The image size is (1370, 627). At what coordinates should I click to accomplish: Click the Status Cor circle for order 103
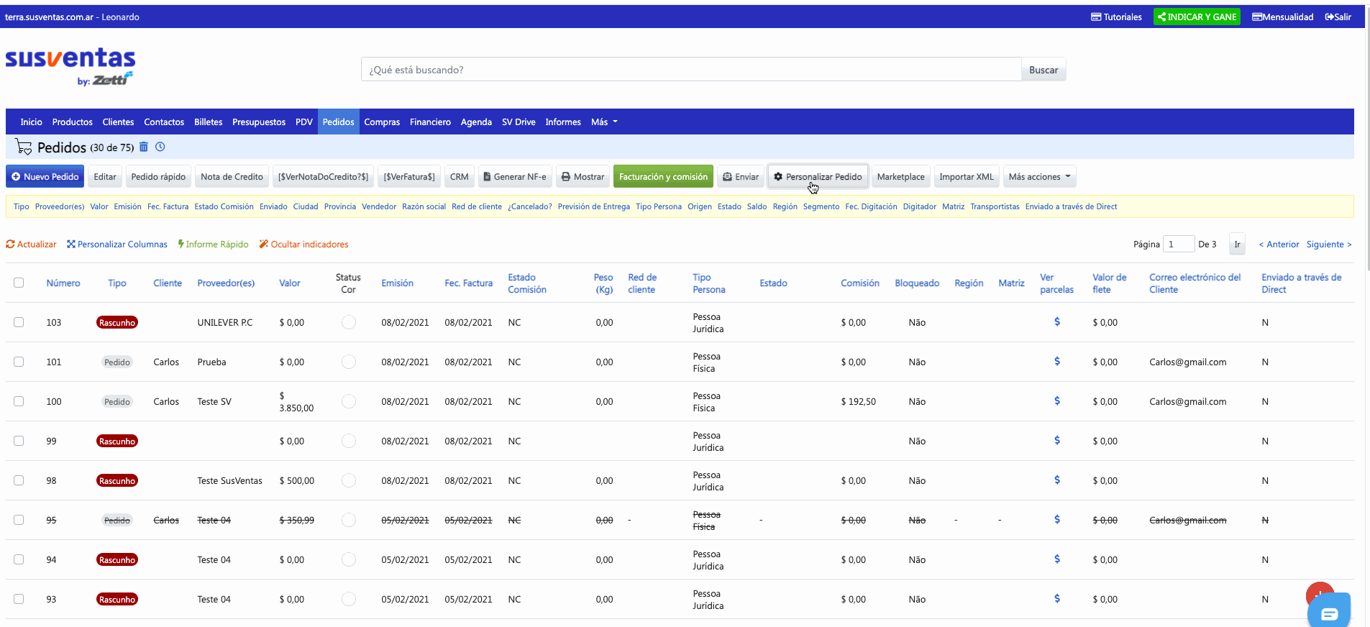pyautogui.click(x=349, y=322)
